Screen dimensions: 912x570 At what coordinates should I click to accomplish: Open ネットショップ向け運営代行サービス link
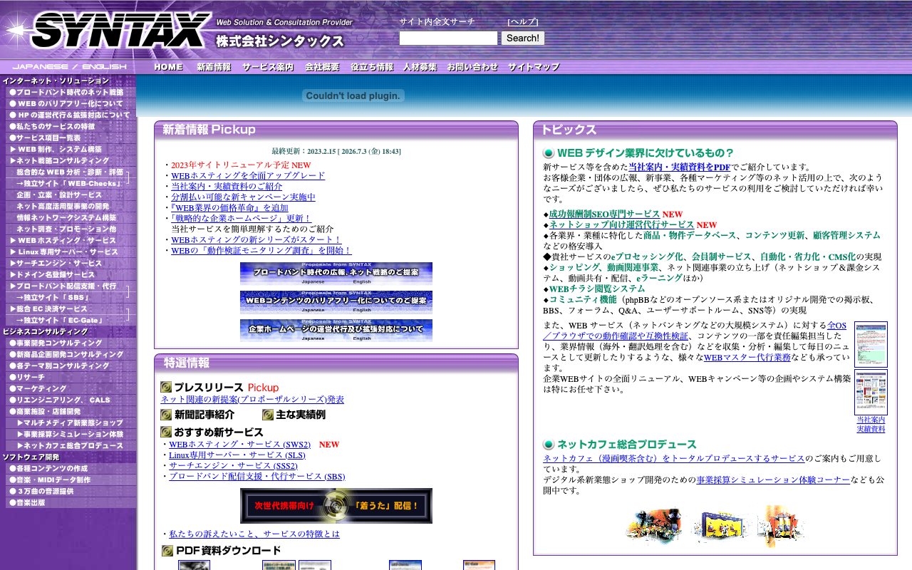(x=621, y=224)
